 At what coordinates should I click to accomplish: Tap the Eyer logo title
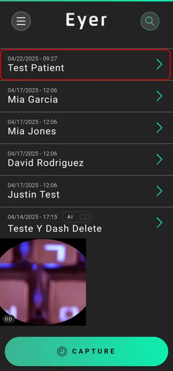86,21
